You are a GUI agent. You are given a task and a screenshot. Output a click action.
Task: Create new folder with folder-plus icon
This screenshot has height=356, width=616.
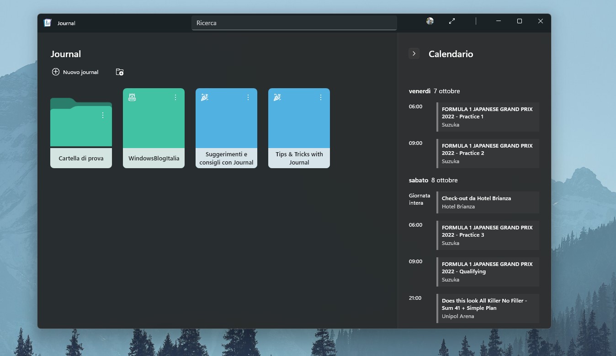click(120, 72)
